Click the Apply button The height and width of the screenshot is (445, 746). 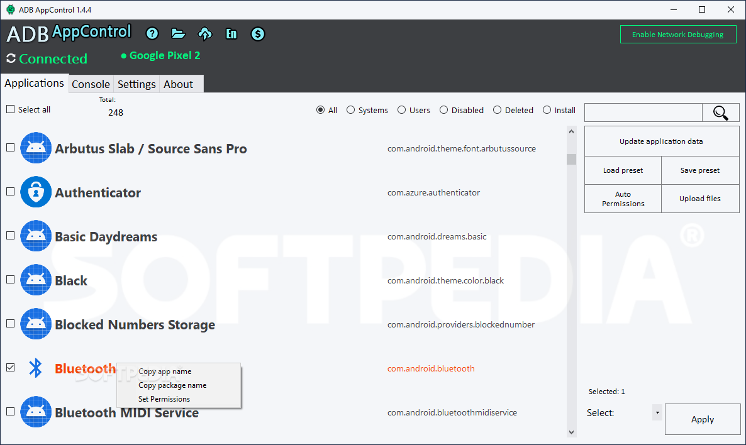[x=703, y=419]
